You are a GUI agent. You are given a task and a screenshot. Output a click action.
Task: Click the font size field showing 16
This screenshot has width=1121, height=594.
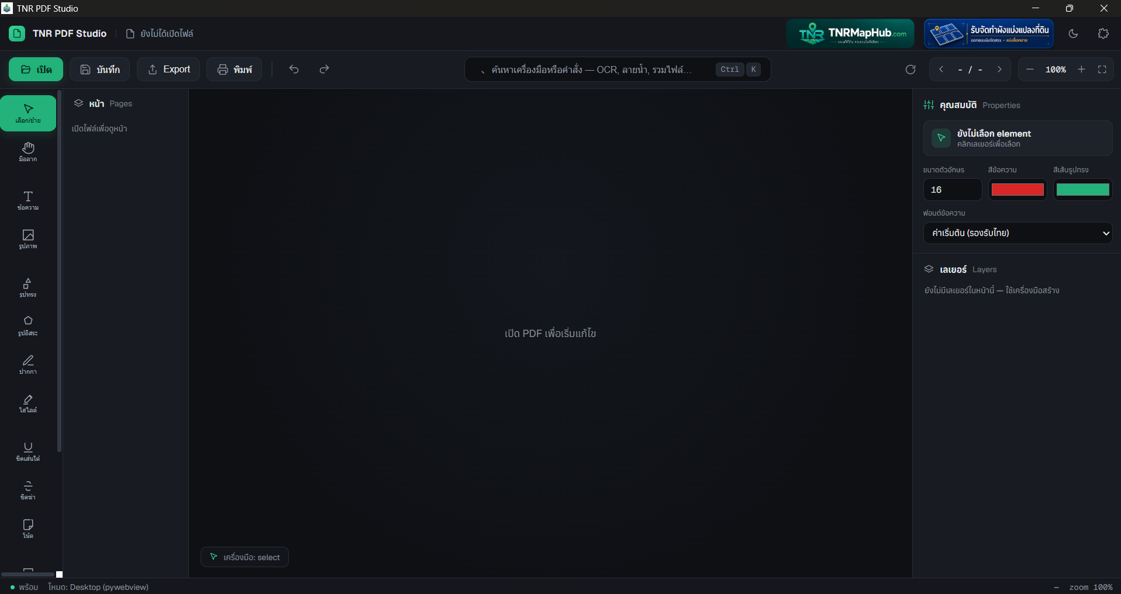pyautogui.click(x=952, y=190)
